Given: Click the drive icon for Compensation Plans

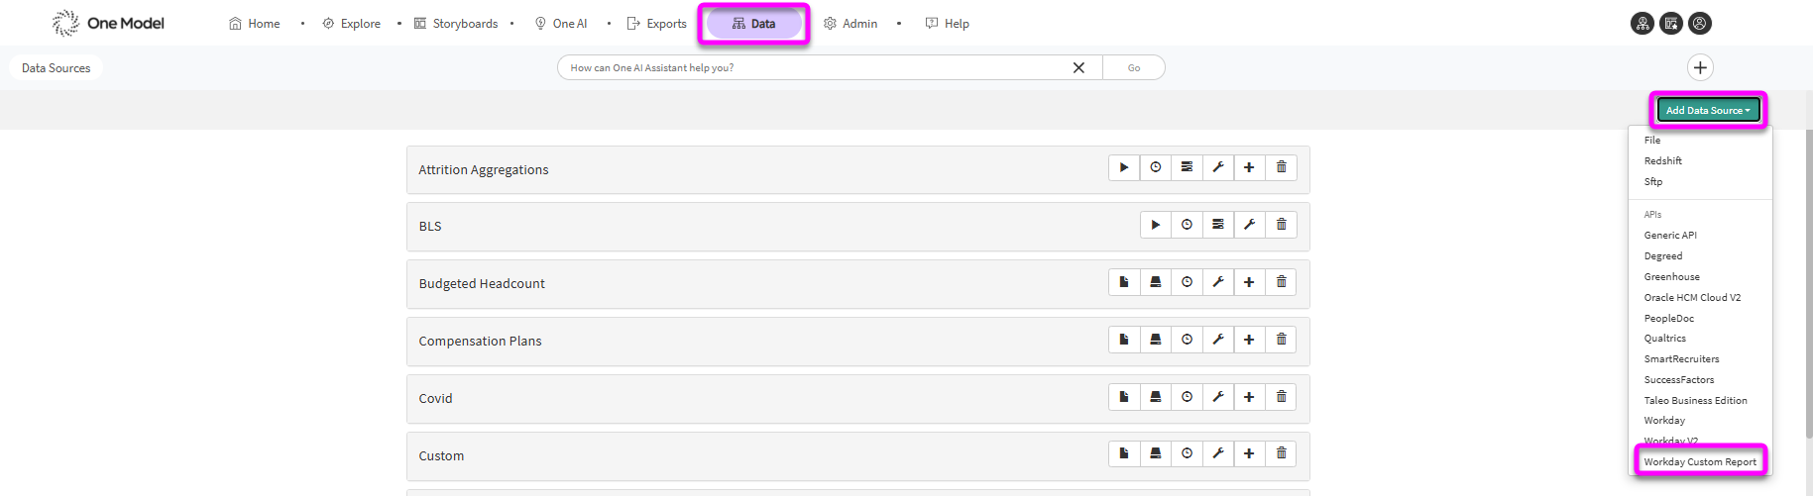Looking at the screenshot, I should click(x=1156, y=340).
